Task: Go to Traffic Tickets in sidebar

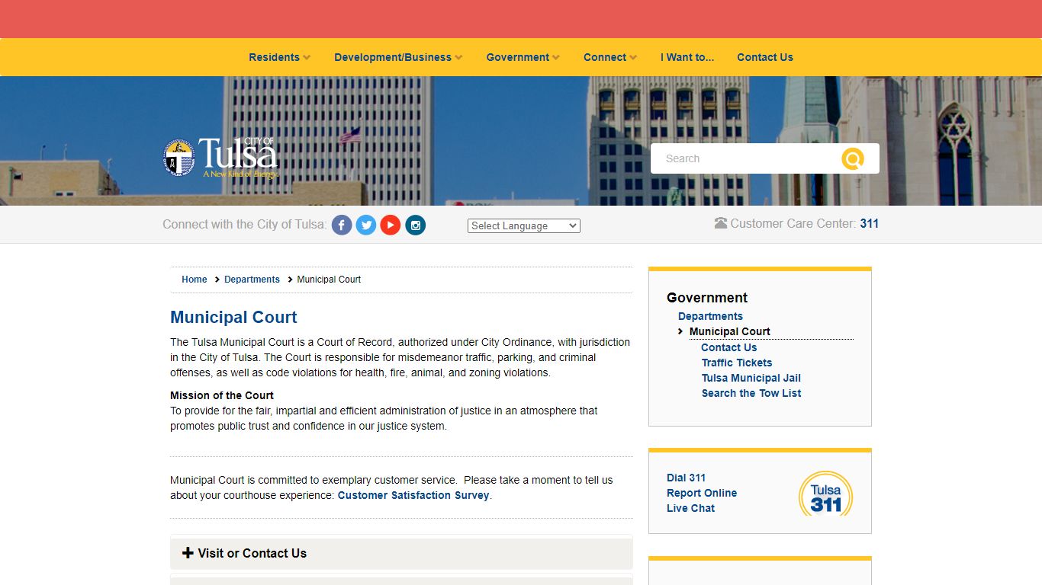Action: [737, 363]
